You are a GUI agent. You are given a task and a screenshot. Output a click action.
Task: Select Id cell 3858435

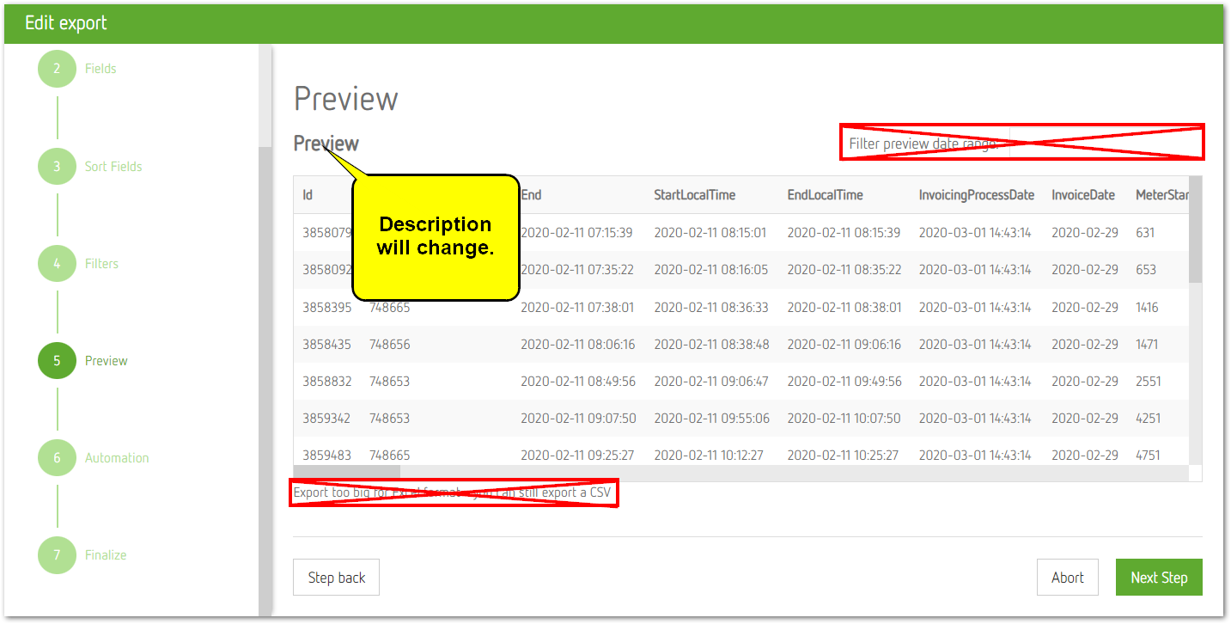[x=326, y=344]
